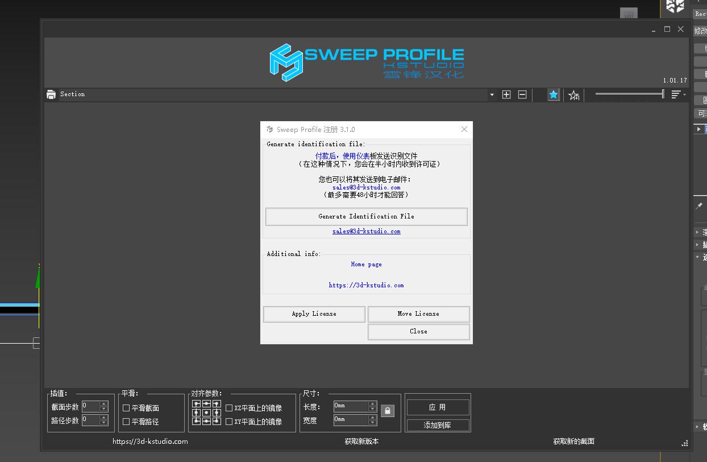Click the minus collapse-all icon in toolbar
707x462 pixels.
(x=522, y=94)
